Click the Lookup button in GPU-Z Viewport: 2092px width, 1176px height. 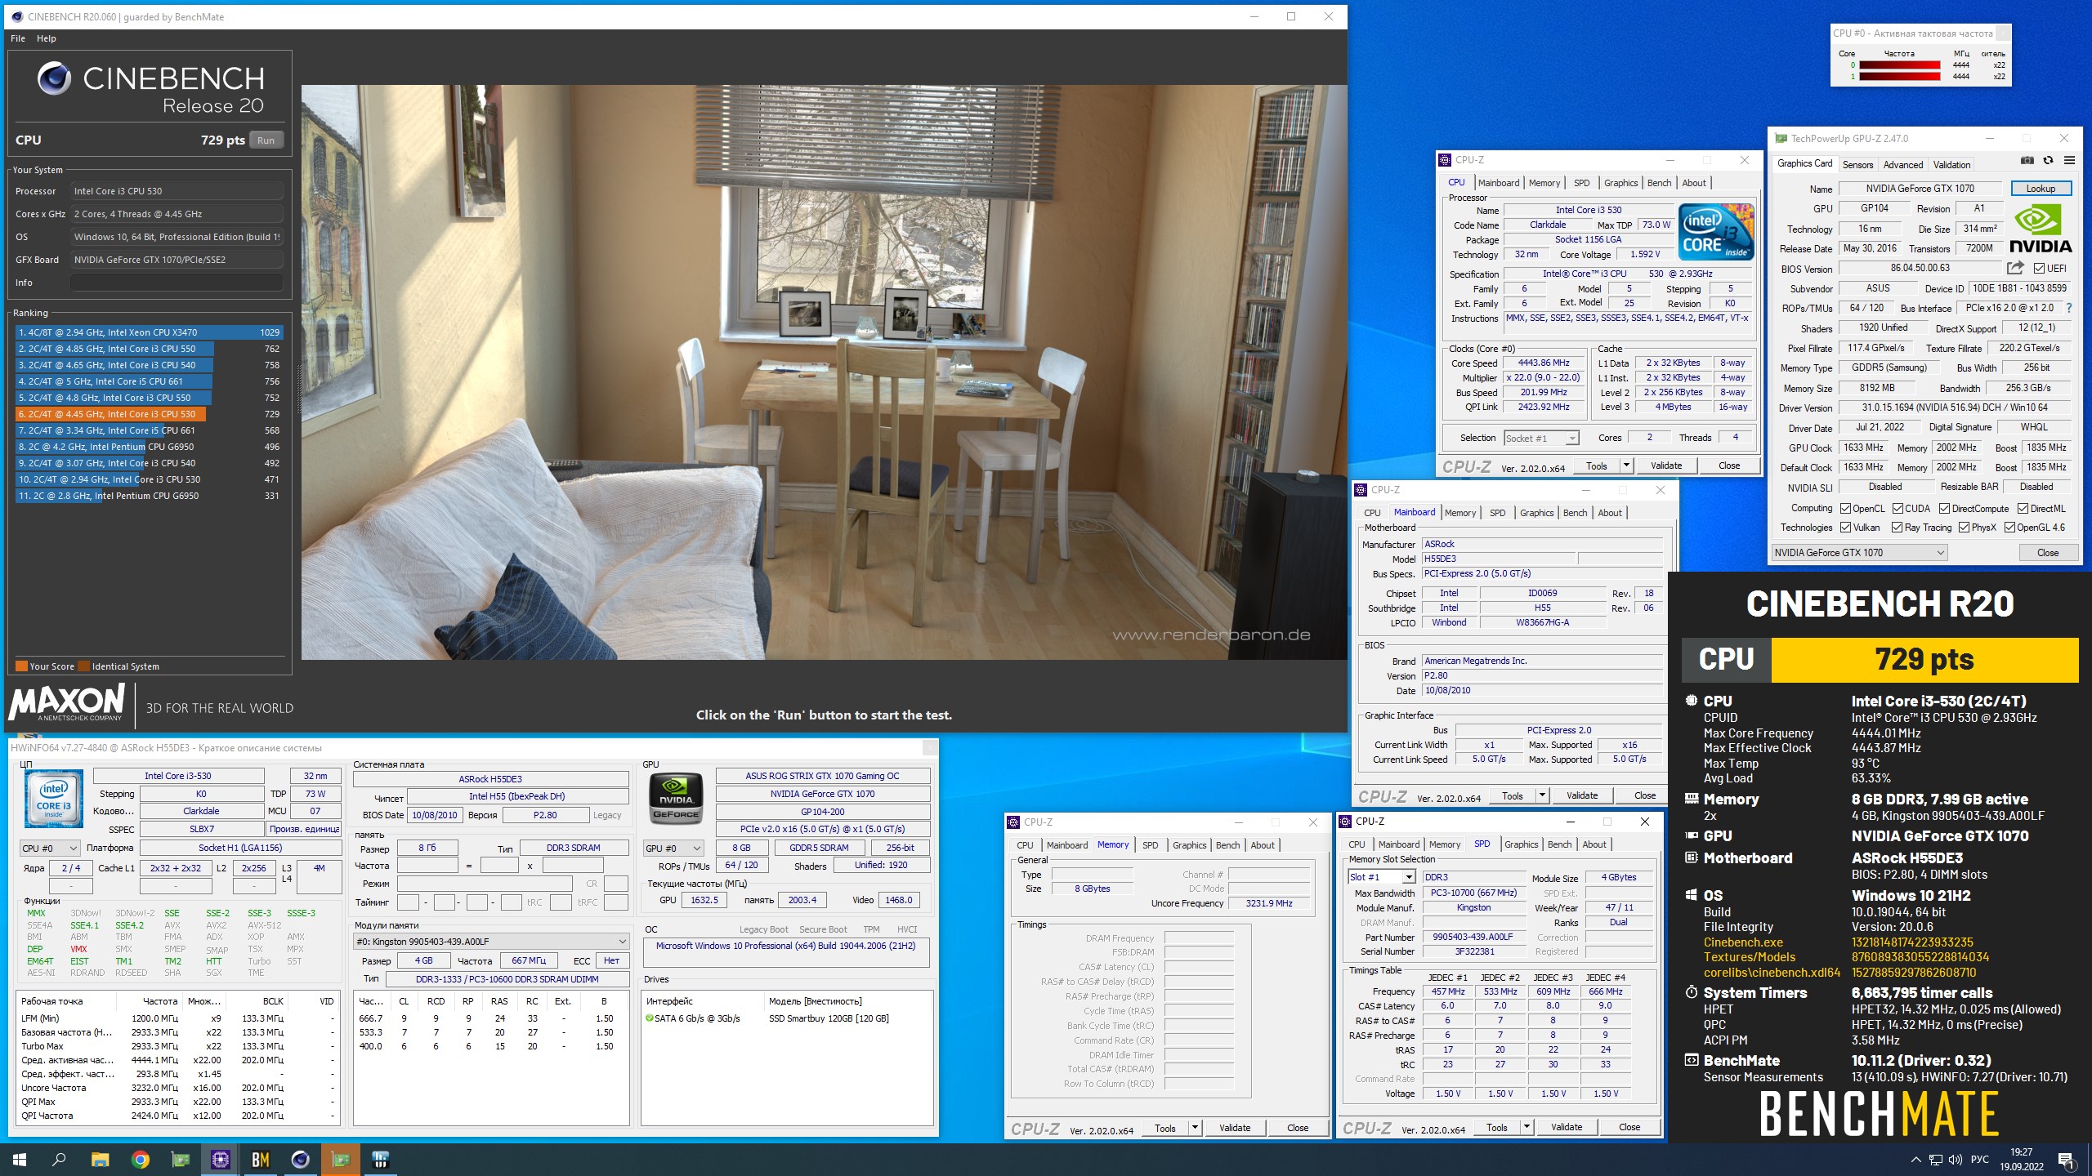(2040, 189)
